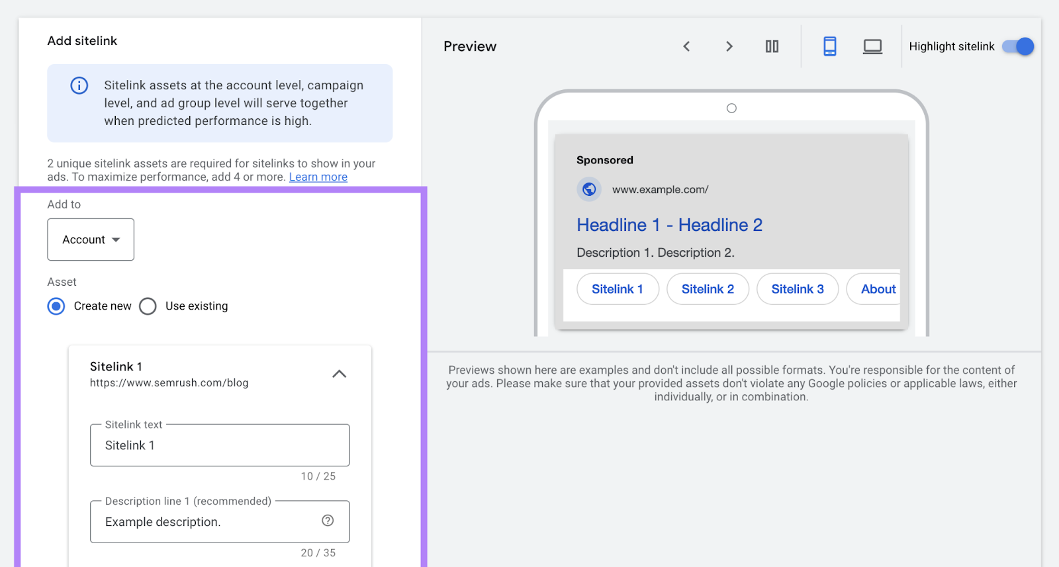Screen dimensions: 1059x567
Task: Click the globe icon beside www.example.com
Action: [589, 190]
